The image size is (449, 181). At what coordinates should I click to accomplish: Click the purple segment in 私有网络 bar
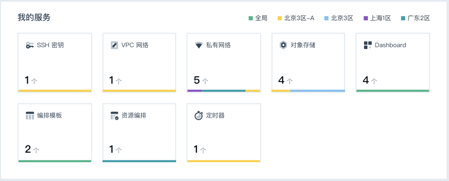coord(194,90)
